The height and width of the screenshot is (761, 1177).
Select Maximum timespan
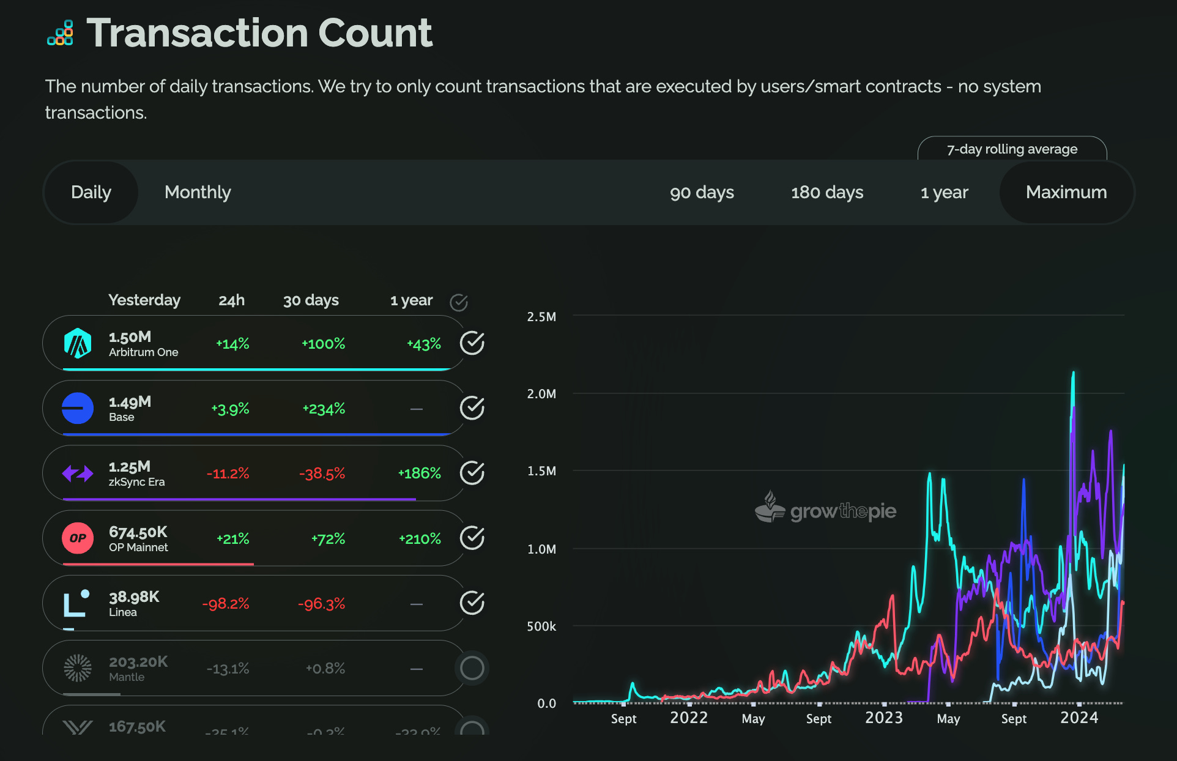pyautogui.click(x=1066, y=192)
